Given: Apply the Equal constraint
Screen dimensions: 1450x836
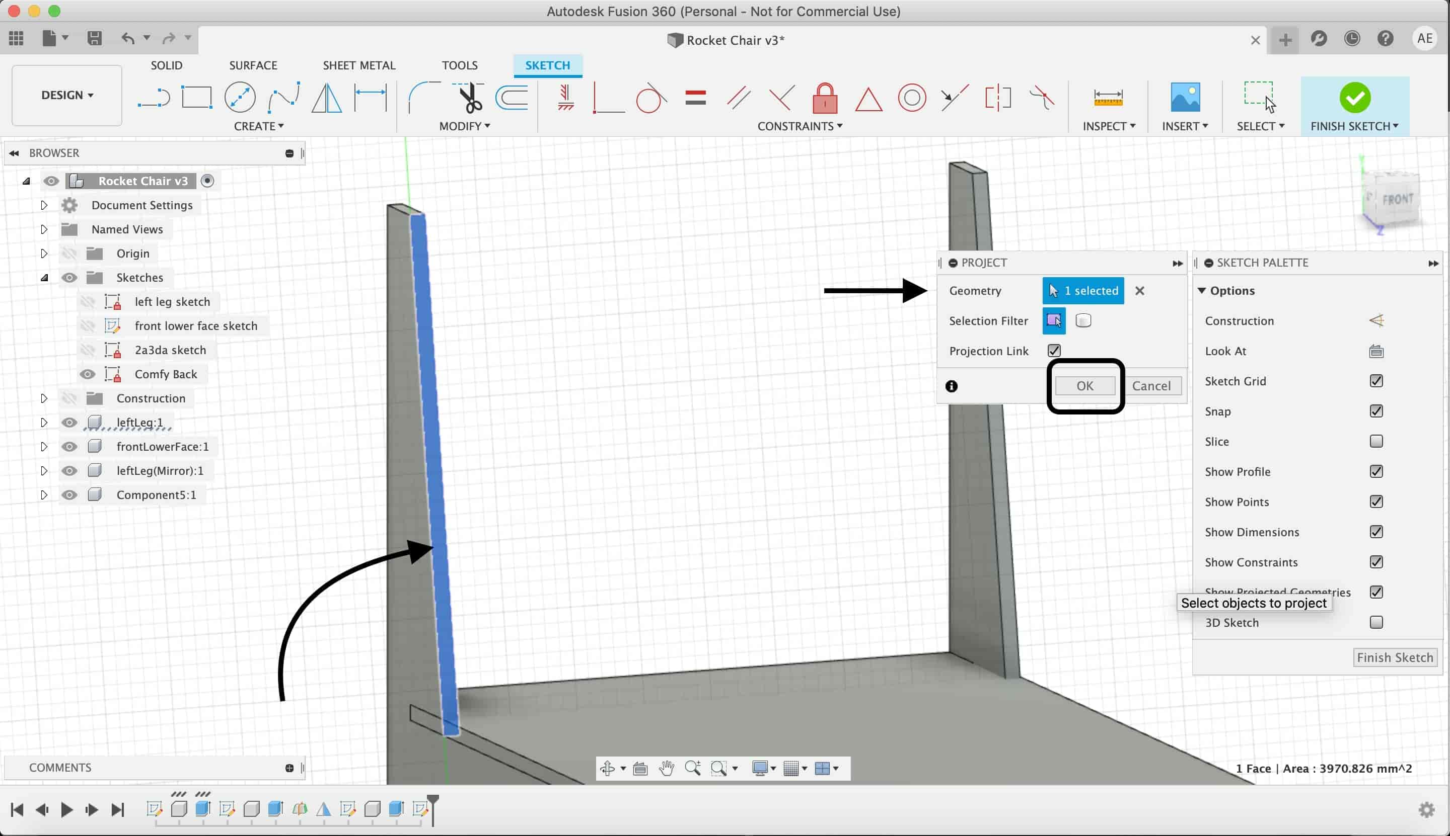Looking at the screenshot, I should click(x=695, y=98).
